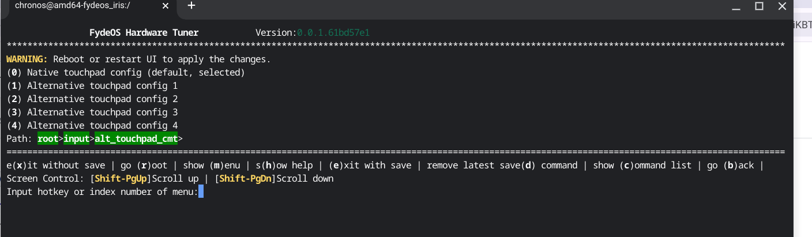Maximize the terminal window

click(759, 6)
